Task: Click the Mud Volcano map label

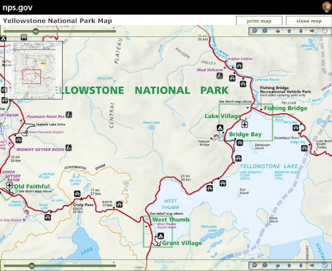Action: 210,70
